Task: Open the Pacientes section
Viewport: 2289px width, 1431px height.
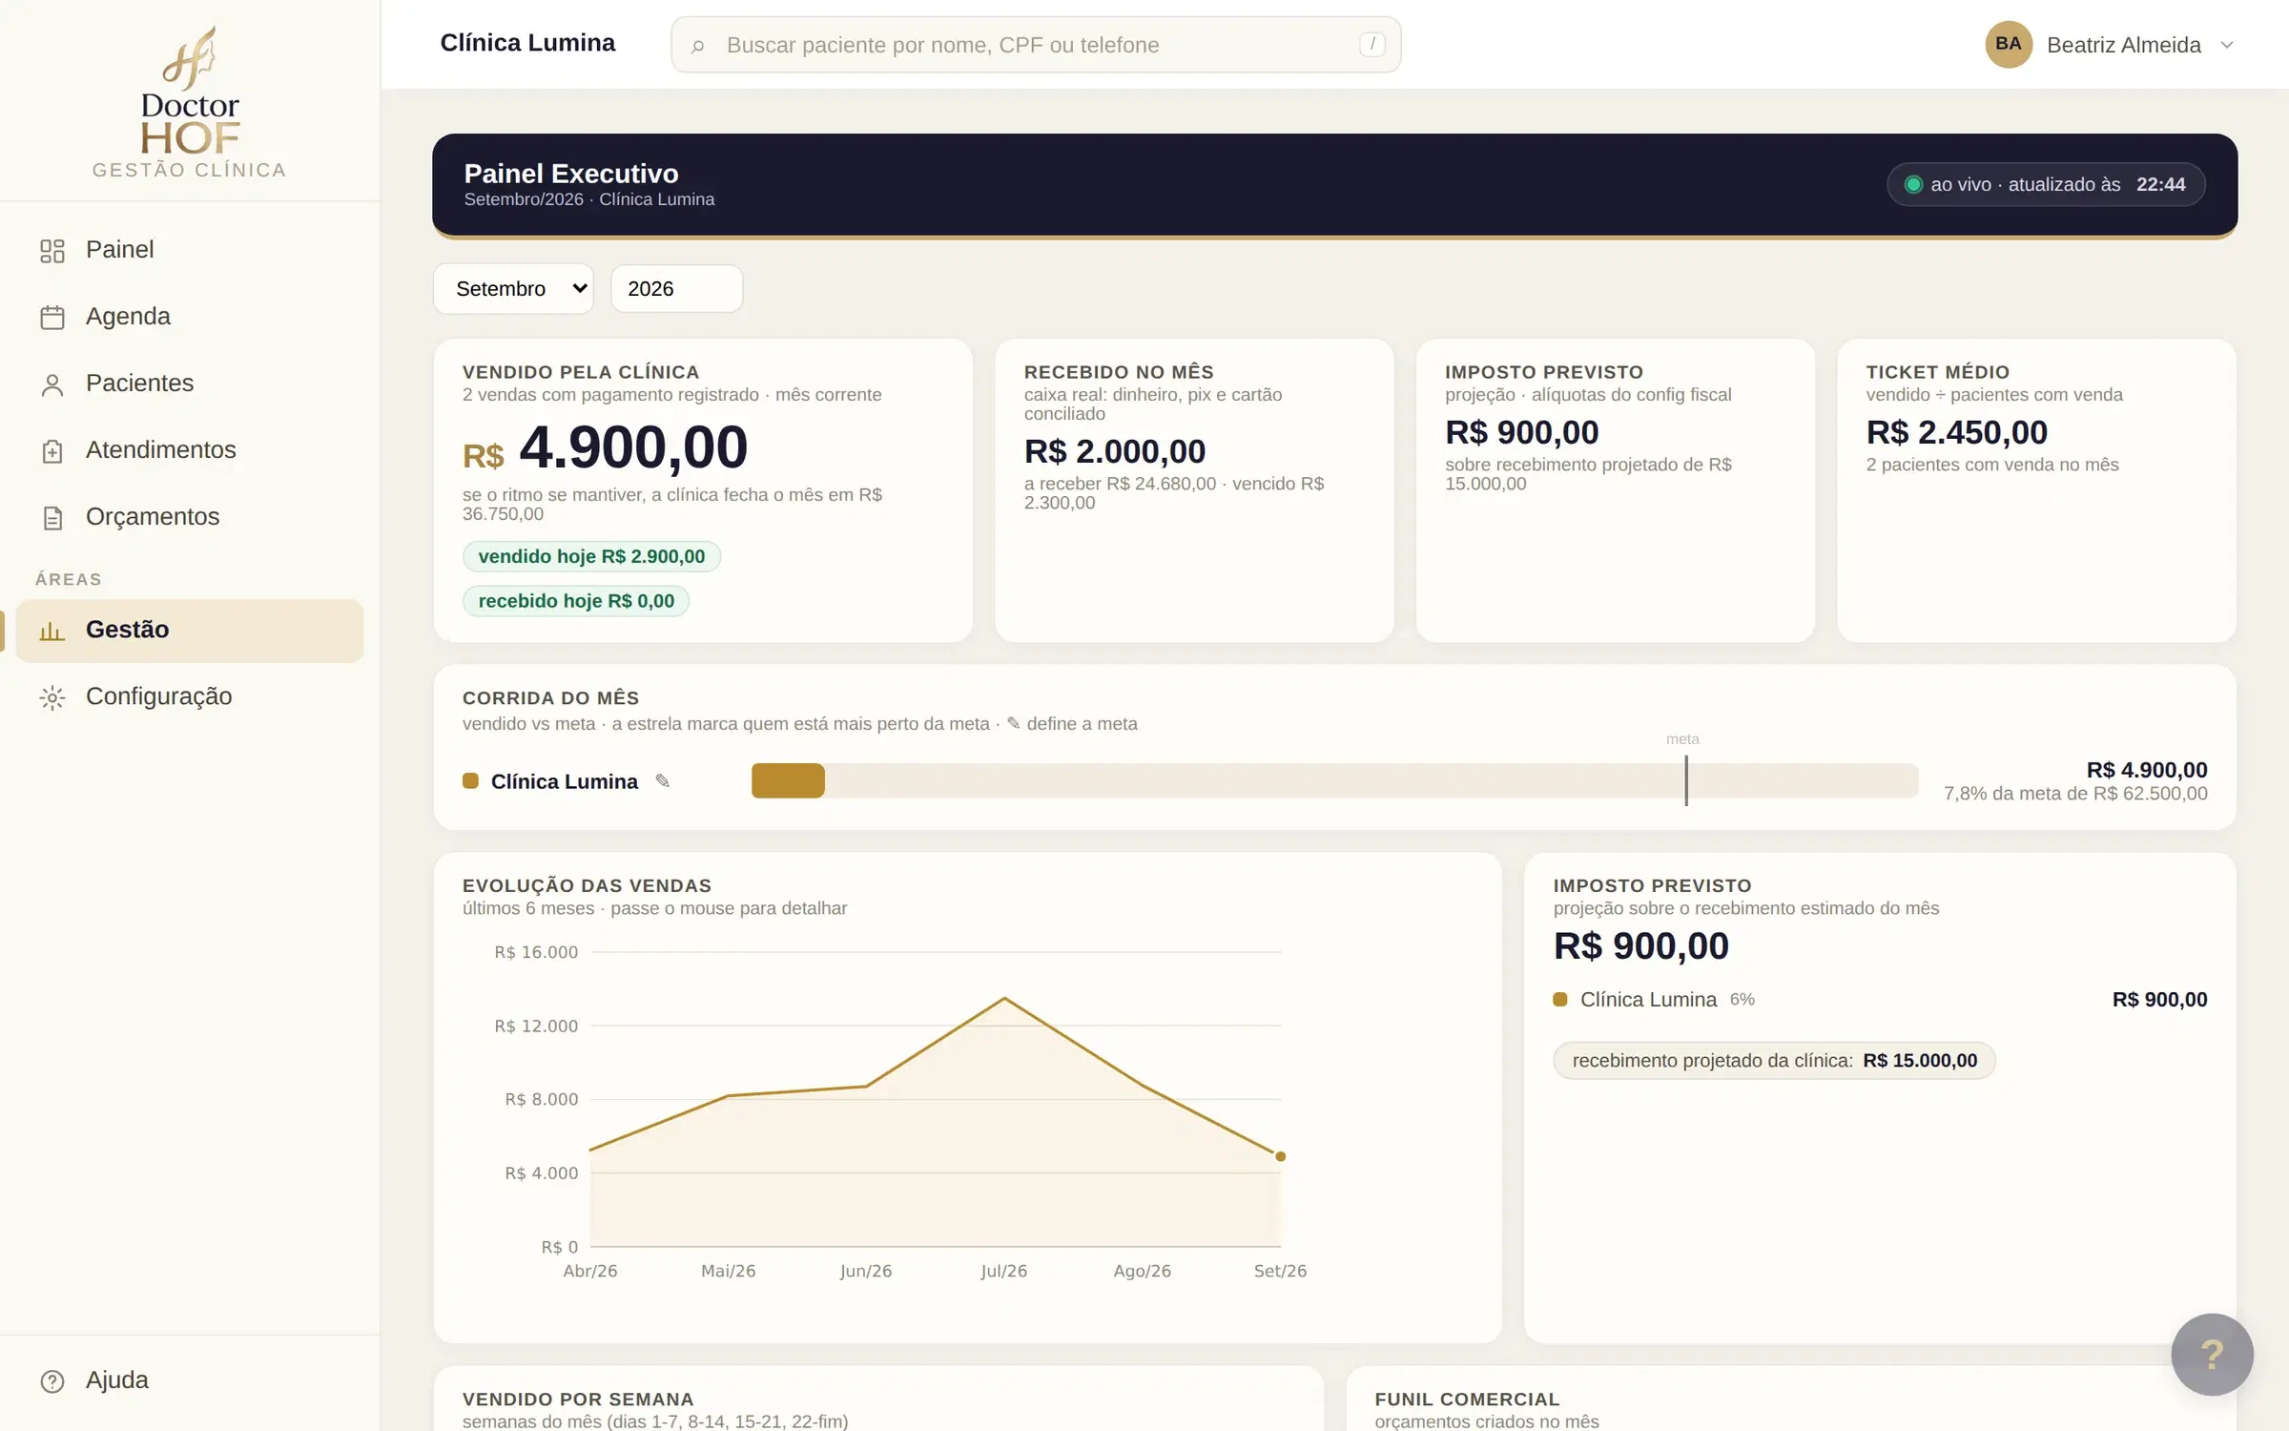Action: [189, 384]
